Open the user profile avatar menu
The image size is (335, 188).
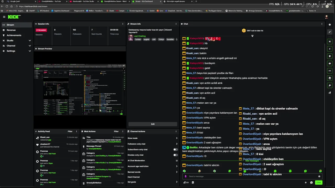pyautogui.click(x=326, y=17)
